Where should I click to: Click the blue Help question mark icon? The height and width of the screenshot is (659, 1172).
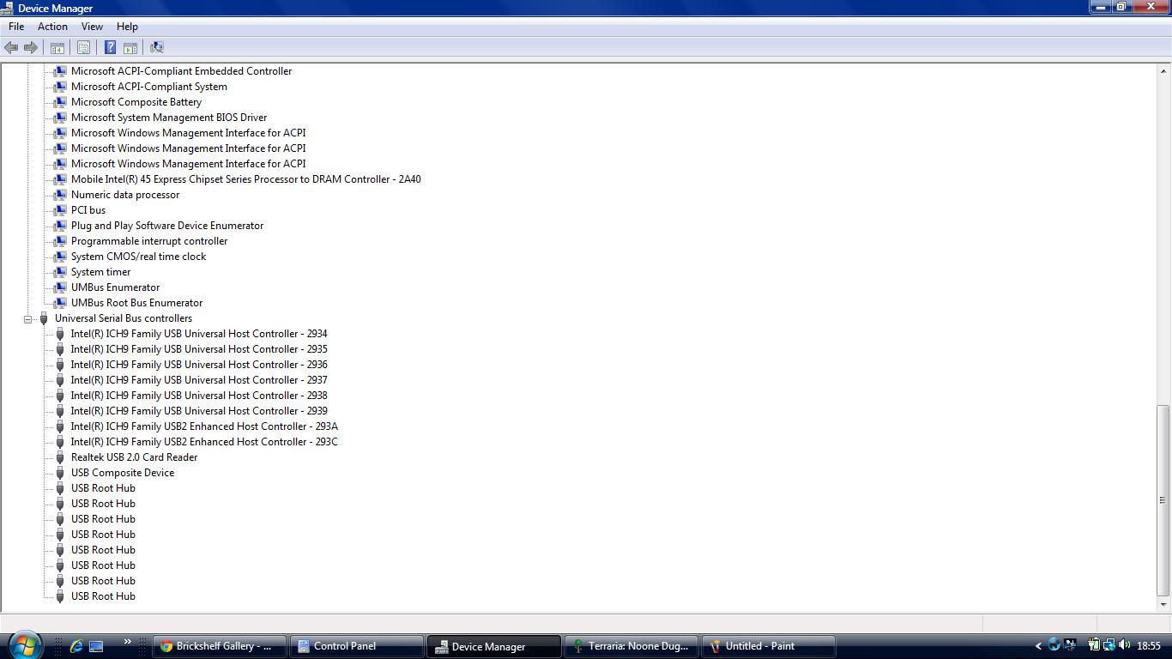click(x=110, y=48)
